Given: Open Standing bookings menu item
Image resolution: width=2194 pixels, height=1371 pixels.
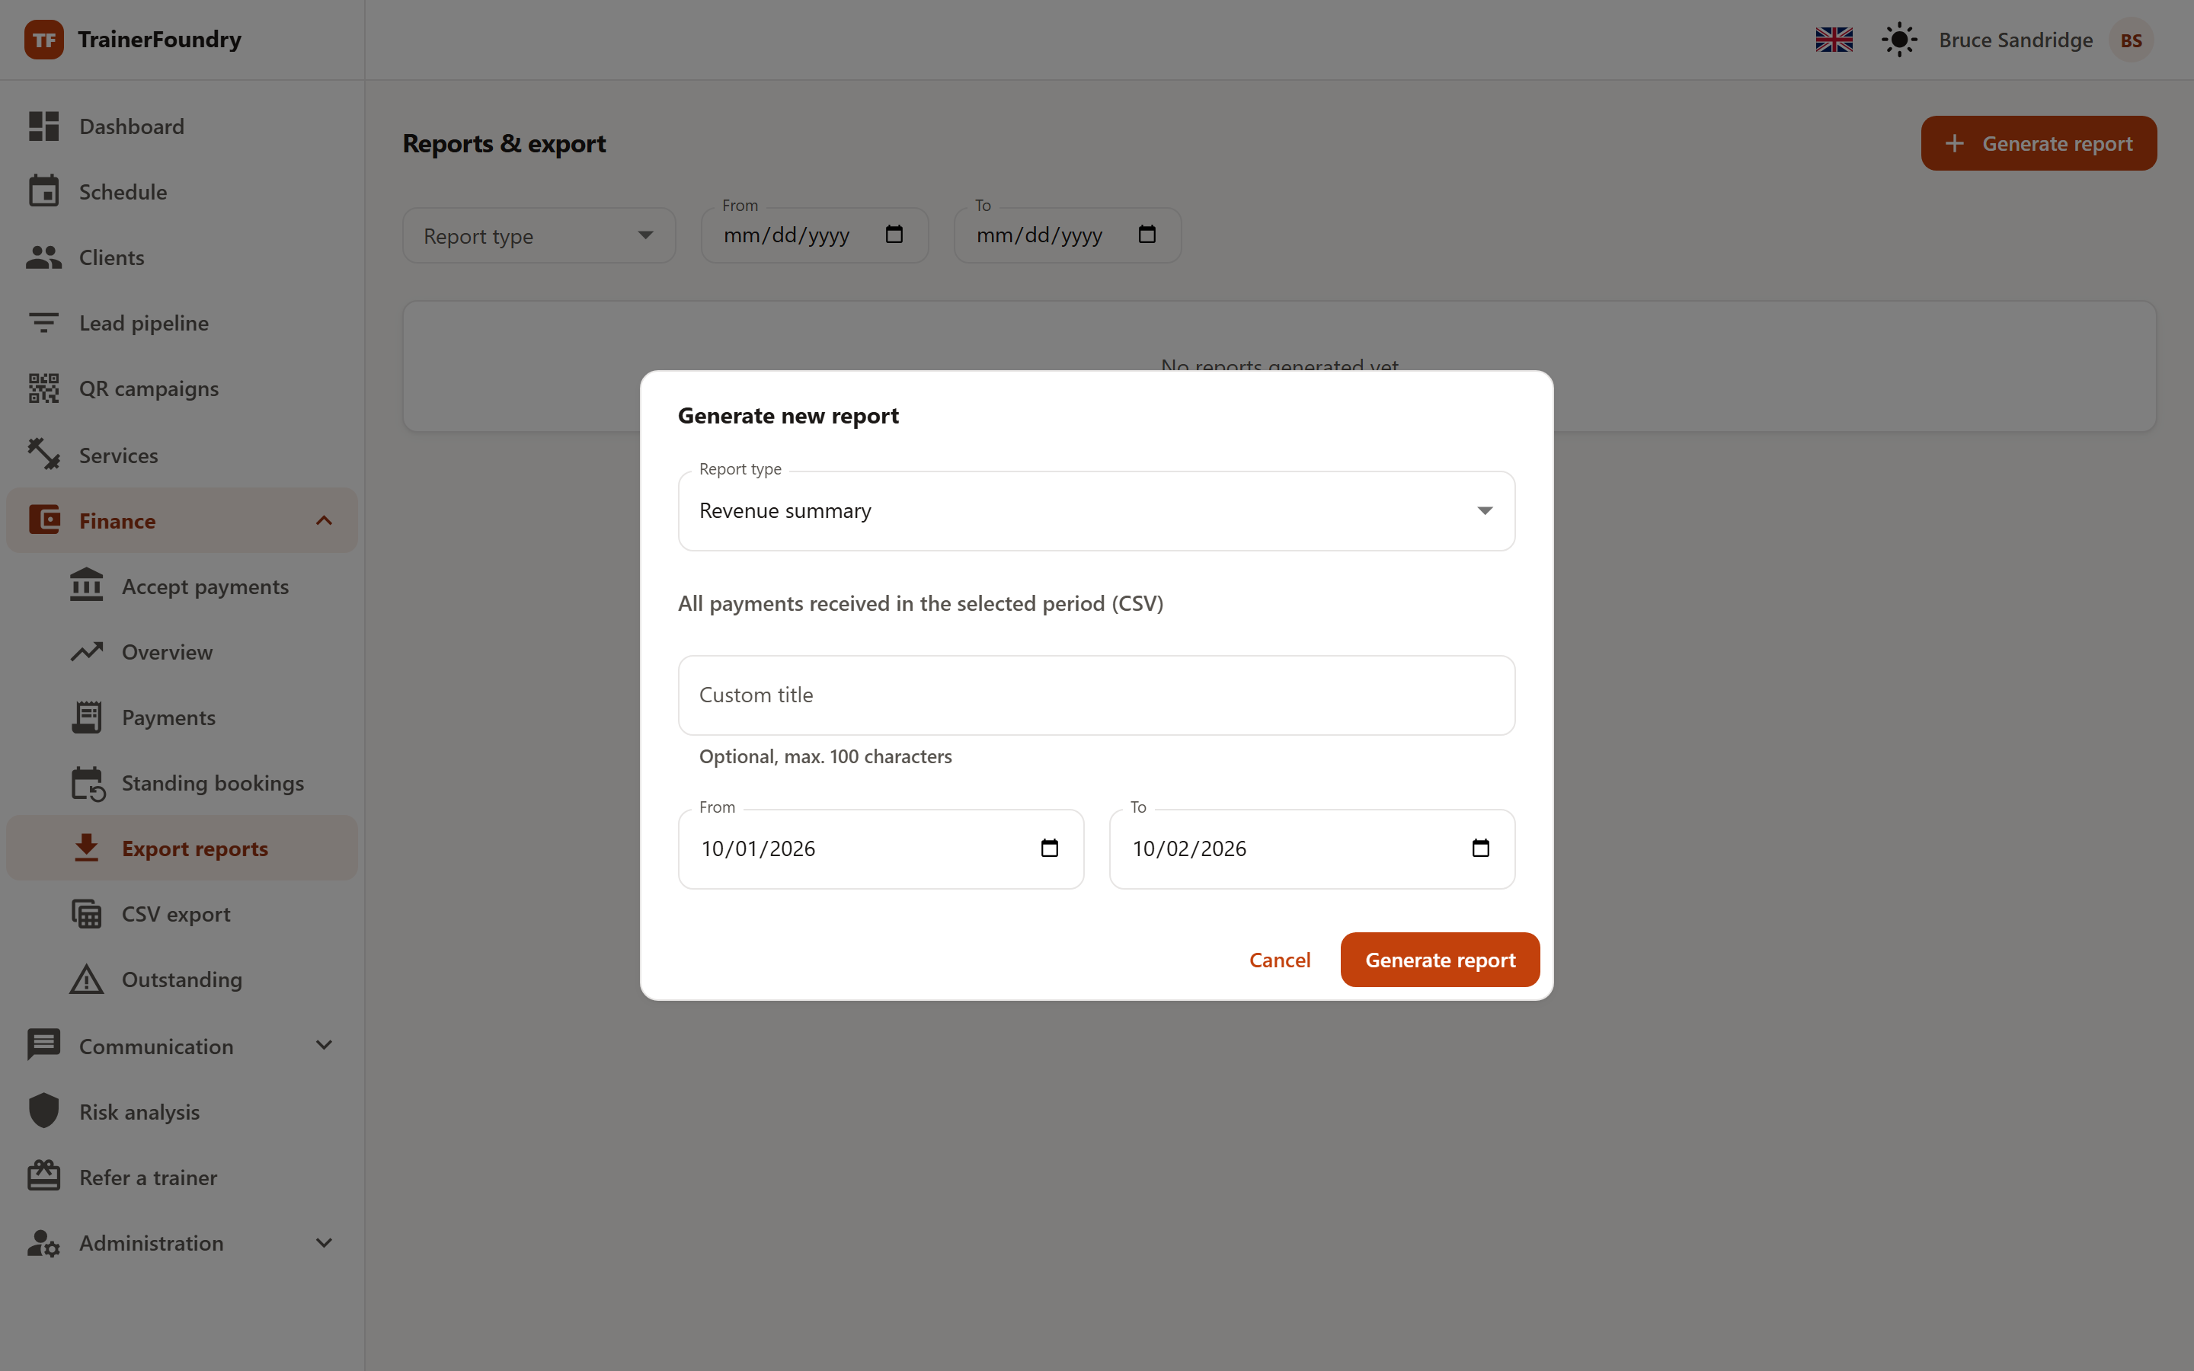Looking at the screenshot, I should 181,784.
